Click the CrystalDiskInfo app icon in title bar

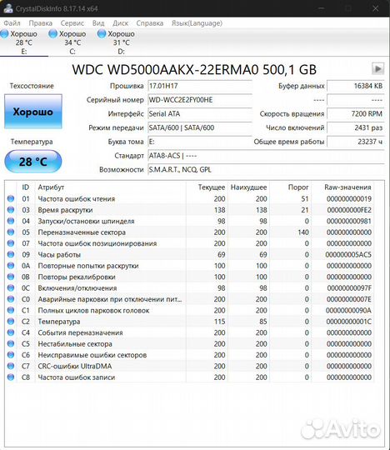pyautogui.click(x=8, y=8)
